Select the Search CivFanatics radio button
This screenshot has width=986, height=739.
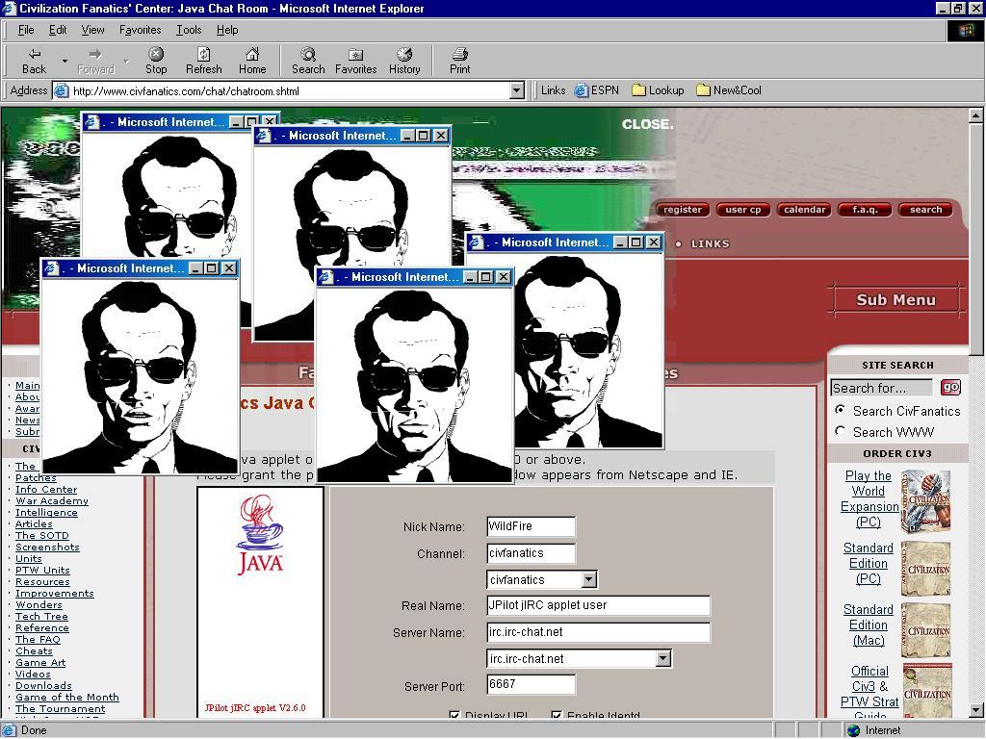(840, 410)
